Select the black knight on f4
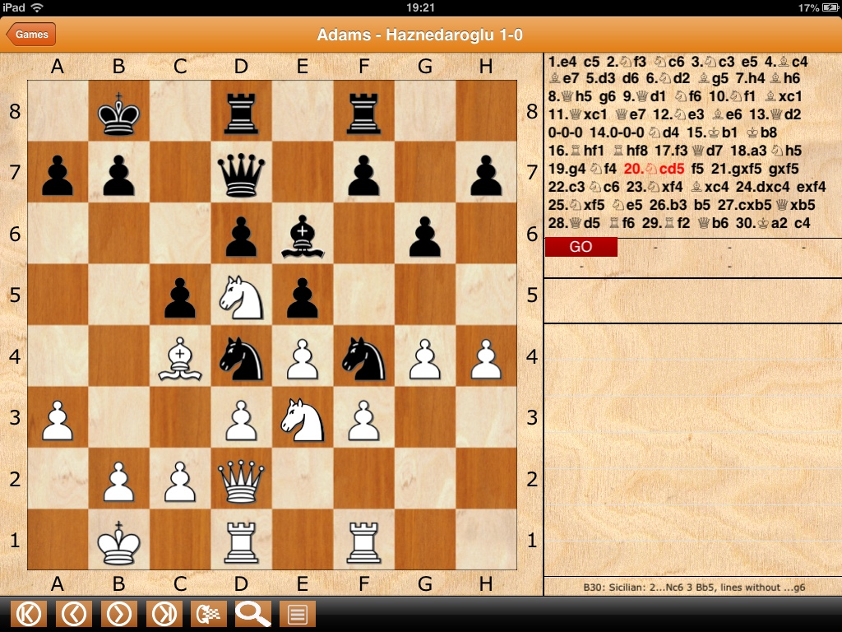The image size is (842, 632). point(363,358)
